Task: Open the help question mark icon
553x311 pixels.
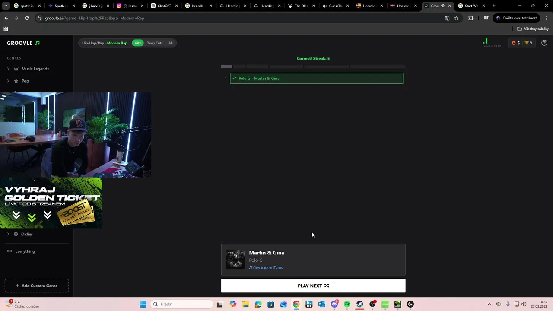Action: pos(544,43)
